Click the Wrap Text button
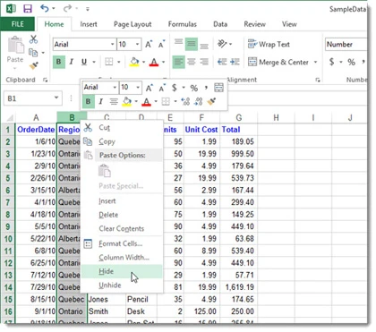This screenshot has height=332, width=376. [269, 44]
